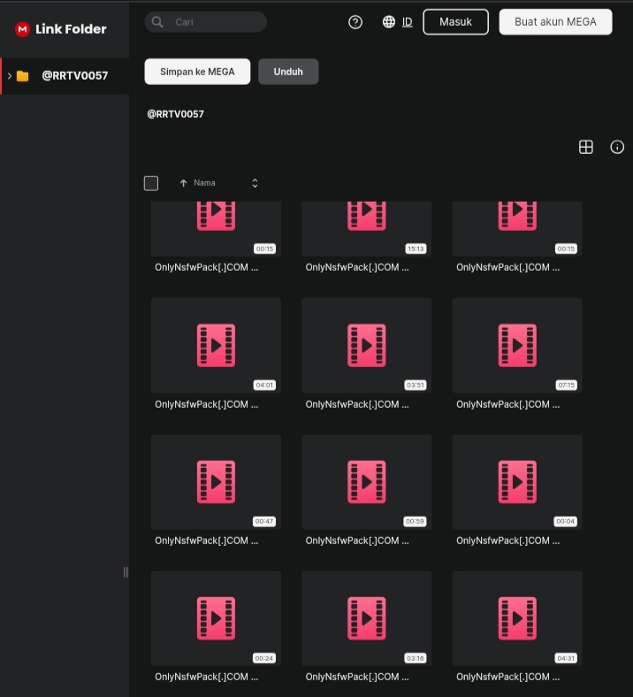The image size is (633, 697).
Task: Select @RRTV0057 in the sidebar tree
Action: (x=65, y=76)
